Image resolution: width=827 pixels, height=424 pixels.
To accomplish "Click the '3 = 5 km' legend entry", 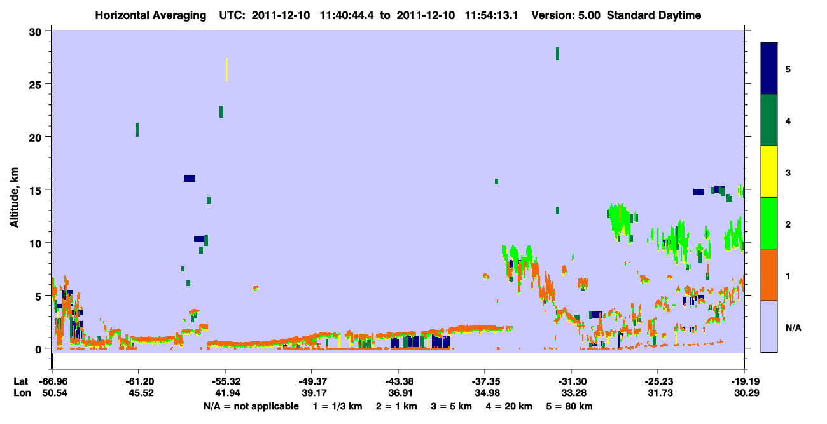I will click(451, 406).
